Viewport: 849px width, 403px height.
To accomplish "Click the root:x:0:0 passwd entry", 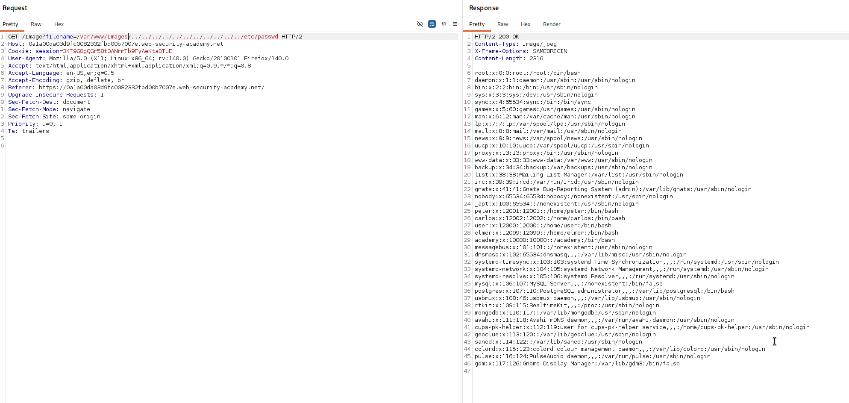I will pyautogui.click(x=527, y=73).
